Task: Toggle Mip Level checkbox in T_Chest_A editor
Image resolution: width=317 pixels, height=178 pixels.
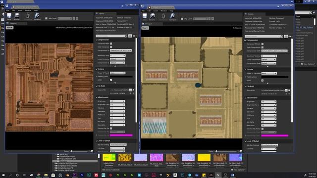Action: tap(182, 19)
